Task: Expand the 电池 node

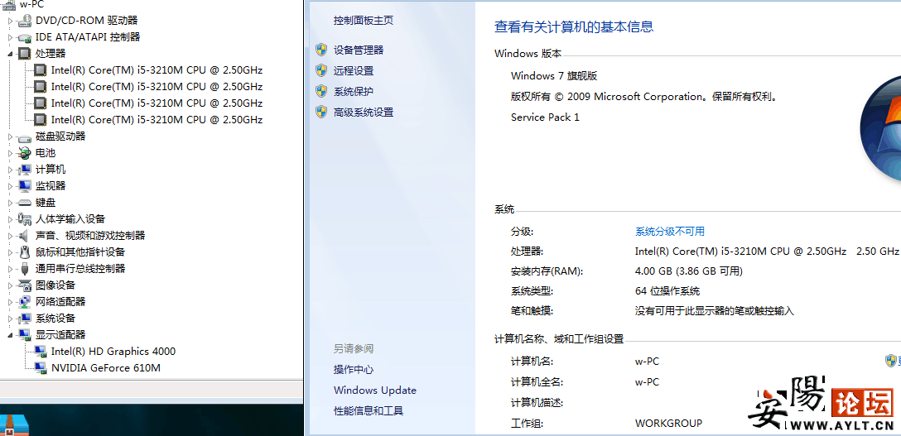Action: pos(10,153)
